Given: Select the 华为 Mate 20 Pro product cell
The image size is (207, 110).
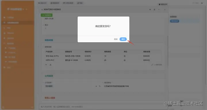Looking at the screenshot, I should tap(52, 56).
